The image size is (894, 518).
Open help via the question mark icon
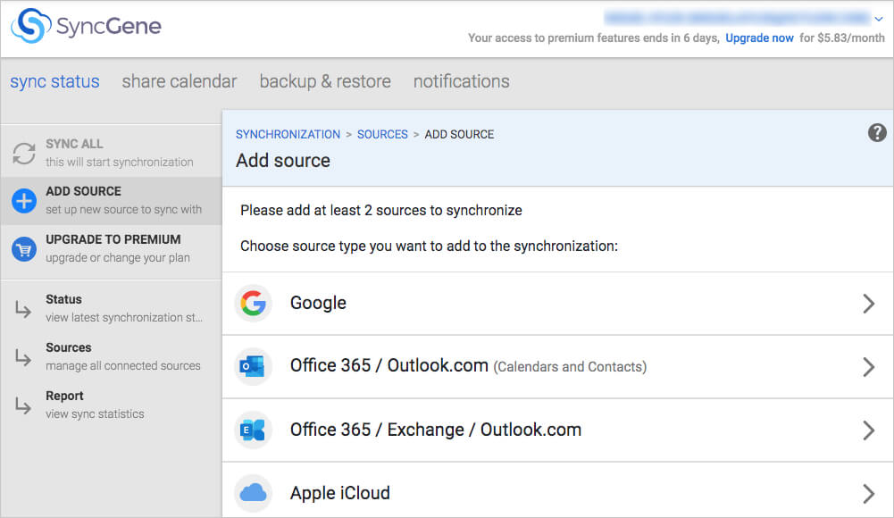(877, 133)
